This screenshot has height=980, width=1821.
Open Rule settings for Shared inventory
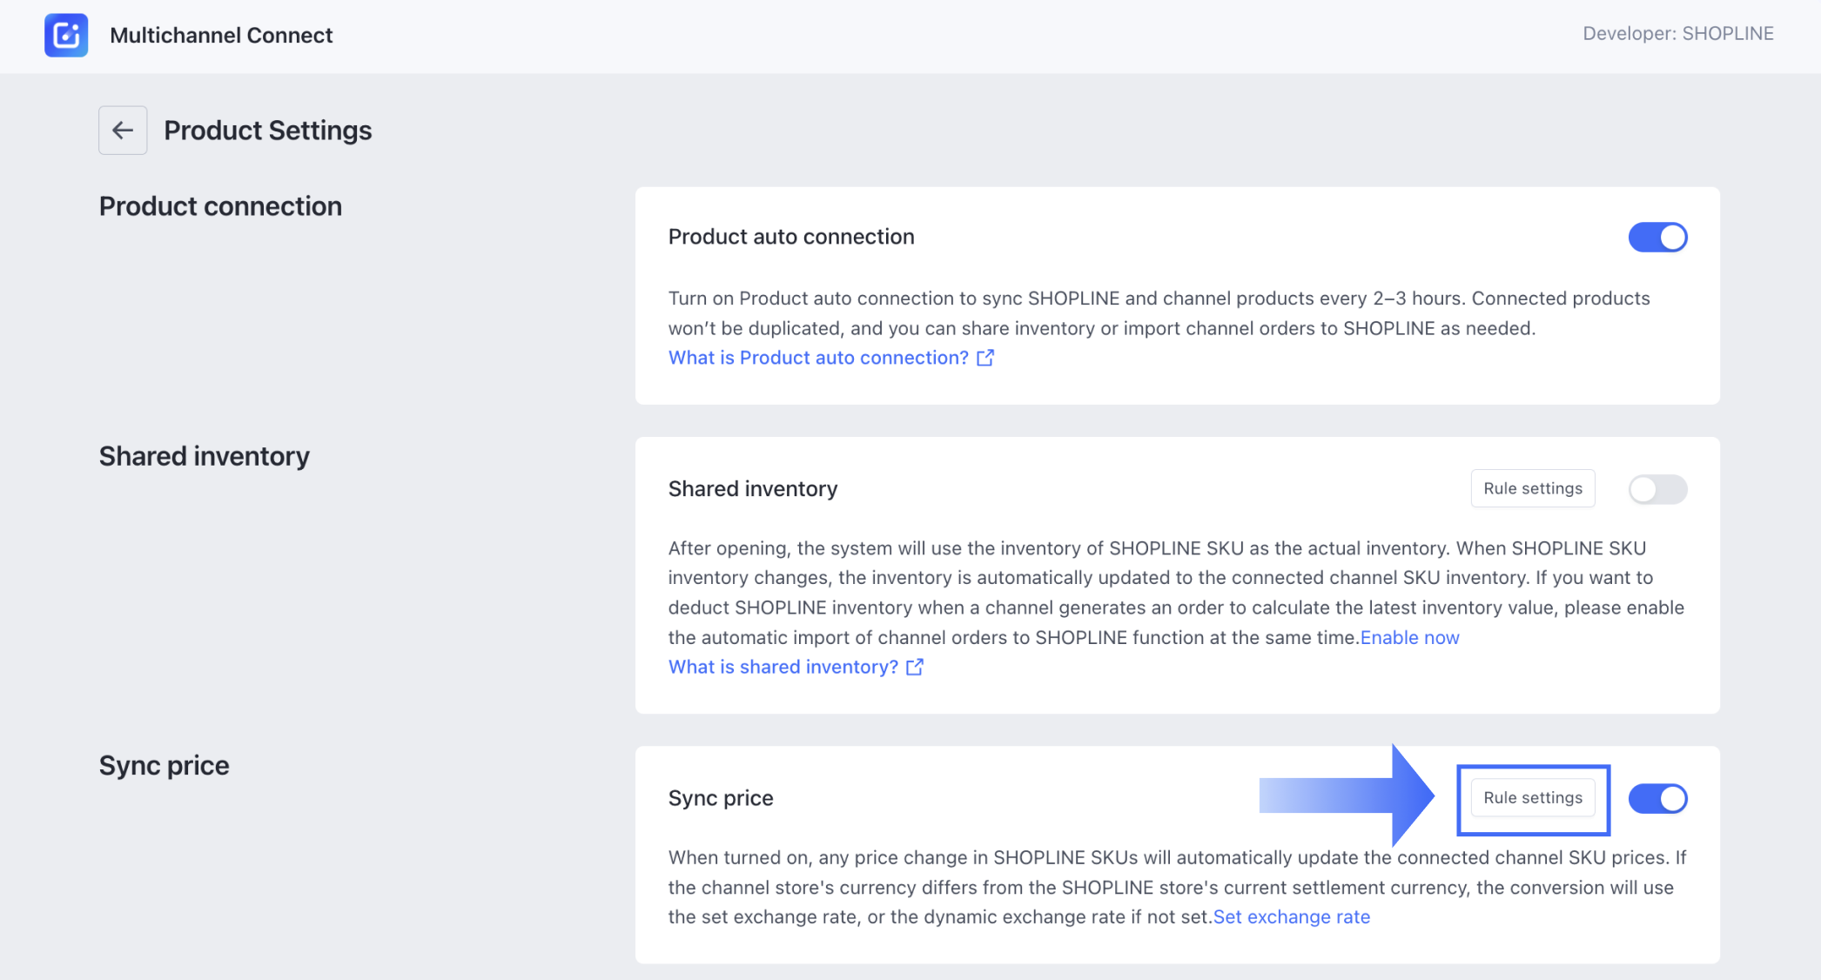pos(1533,488)
